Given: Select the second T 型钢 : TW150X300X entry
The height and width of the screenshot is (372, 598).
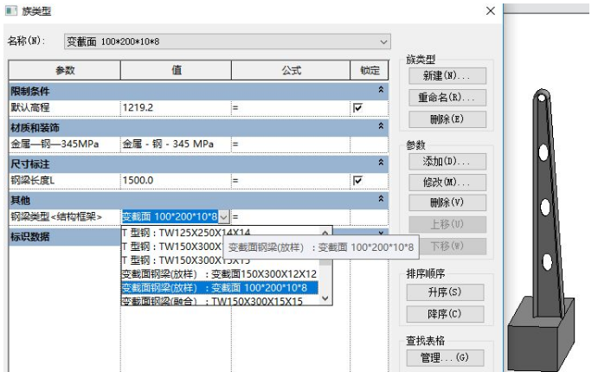Looking at the screenshot, I should 186,260.
